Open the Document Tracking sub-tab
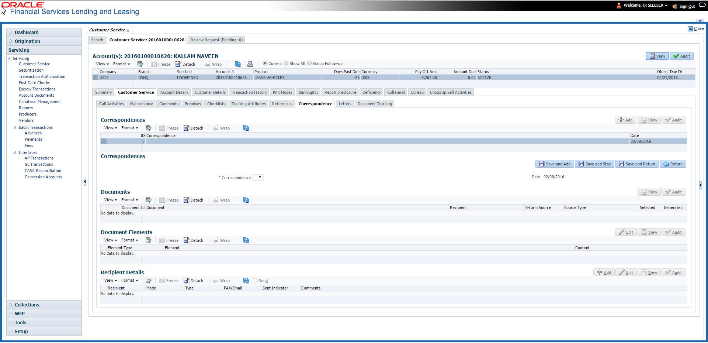The width and height of the screenshot is (708, 343). [x=375, y=104]
